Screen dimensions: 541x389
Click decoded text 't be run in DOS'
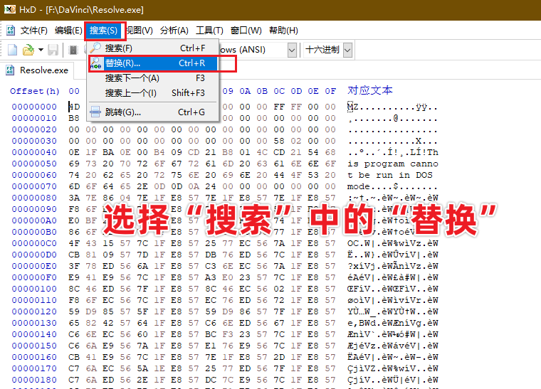click(390, 175)
